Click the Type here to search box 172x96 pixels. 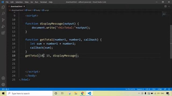pos(30,93)
